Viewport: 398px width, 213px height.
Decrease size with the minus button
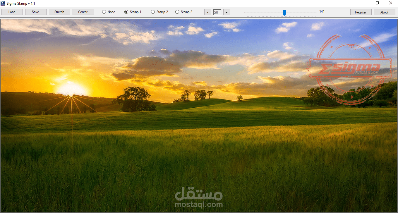click(x=208, y=12)
